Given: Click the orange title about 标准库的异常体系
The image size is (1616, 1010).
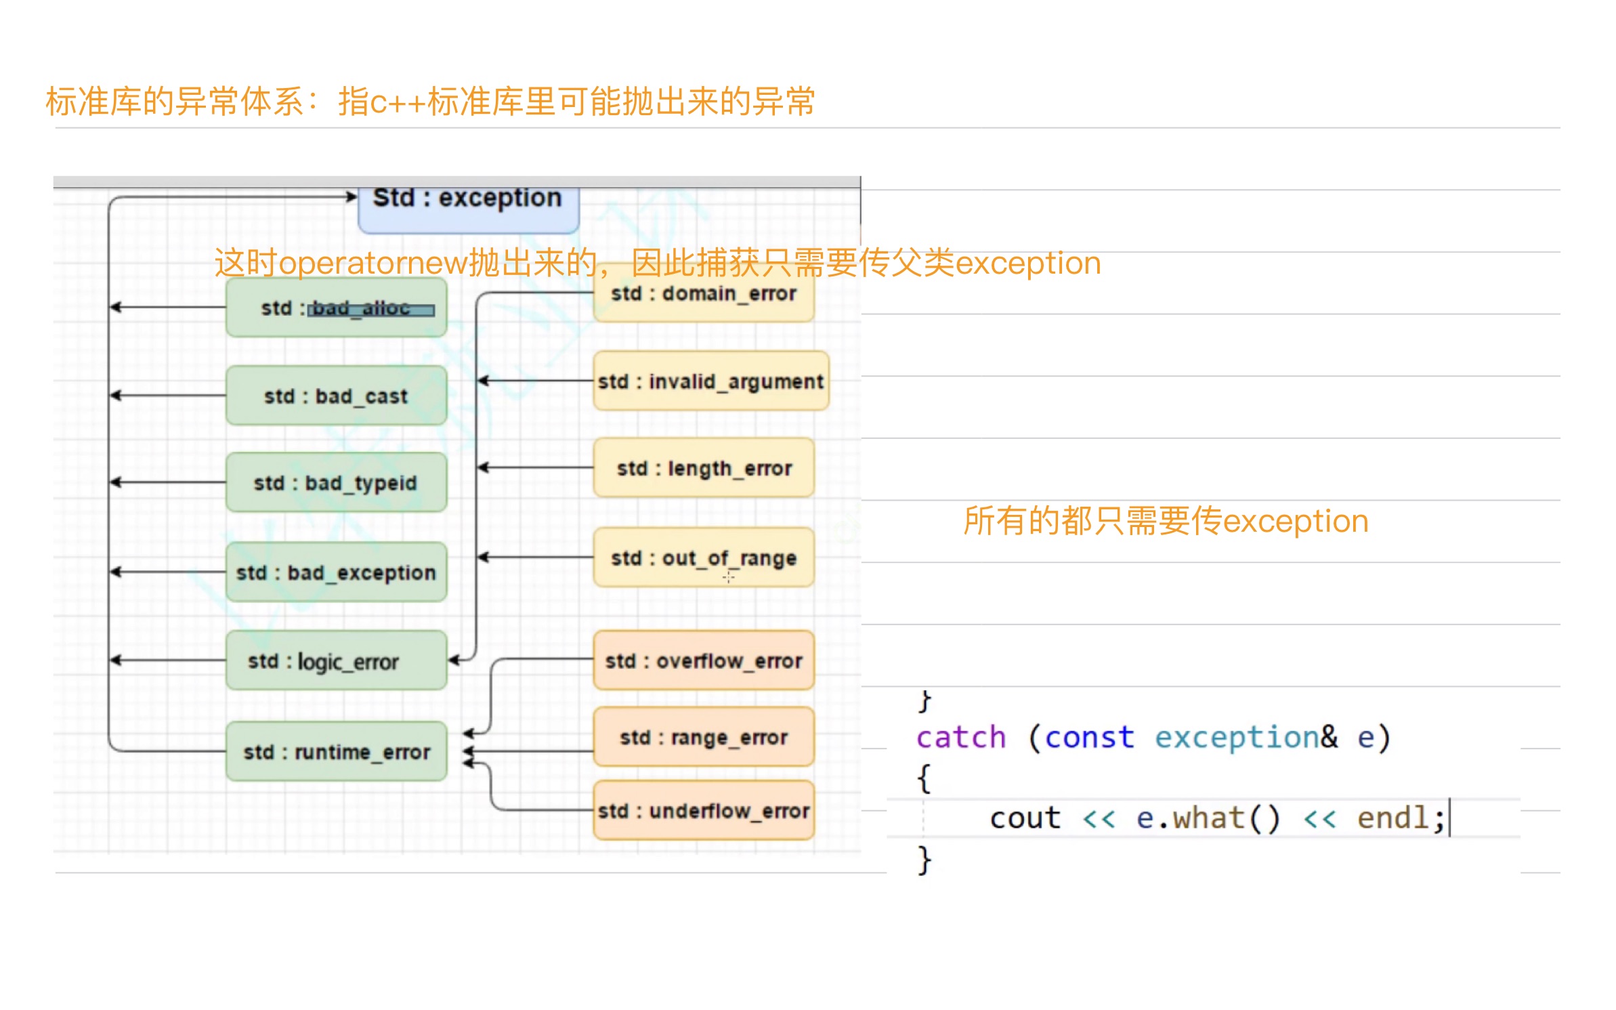Looking at the screenshot, I should pyautogui.click(x=429, y=102).
